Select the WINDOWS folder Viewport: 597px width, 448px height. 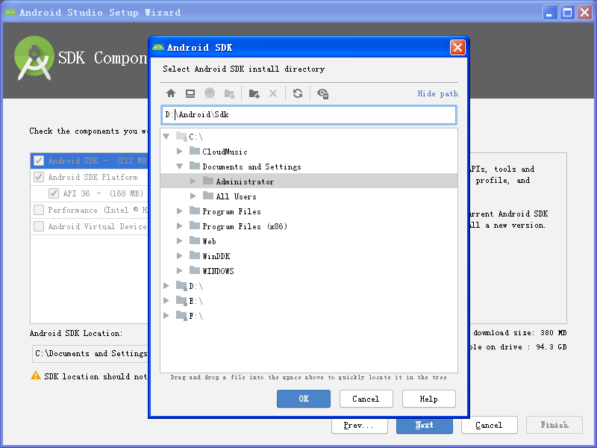[218, 271]
